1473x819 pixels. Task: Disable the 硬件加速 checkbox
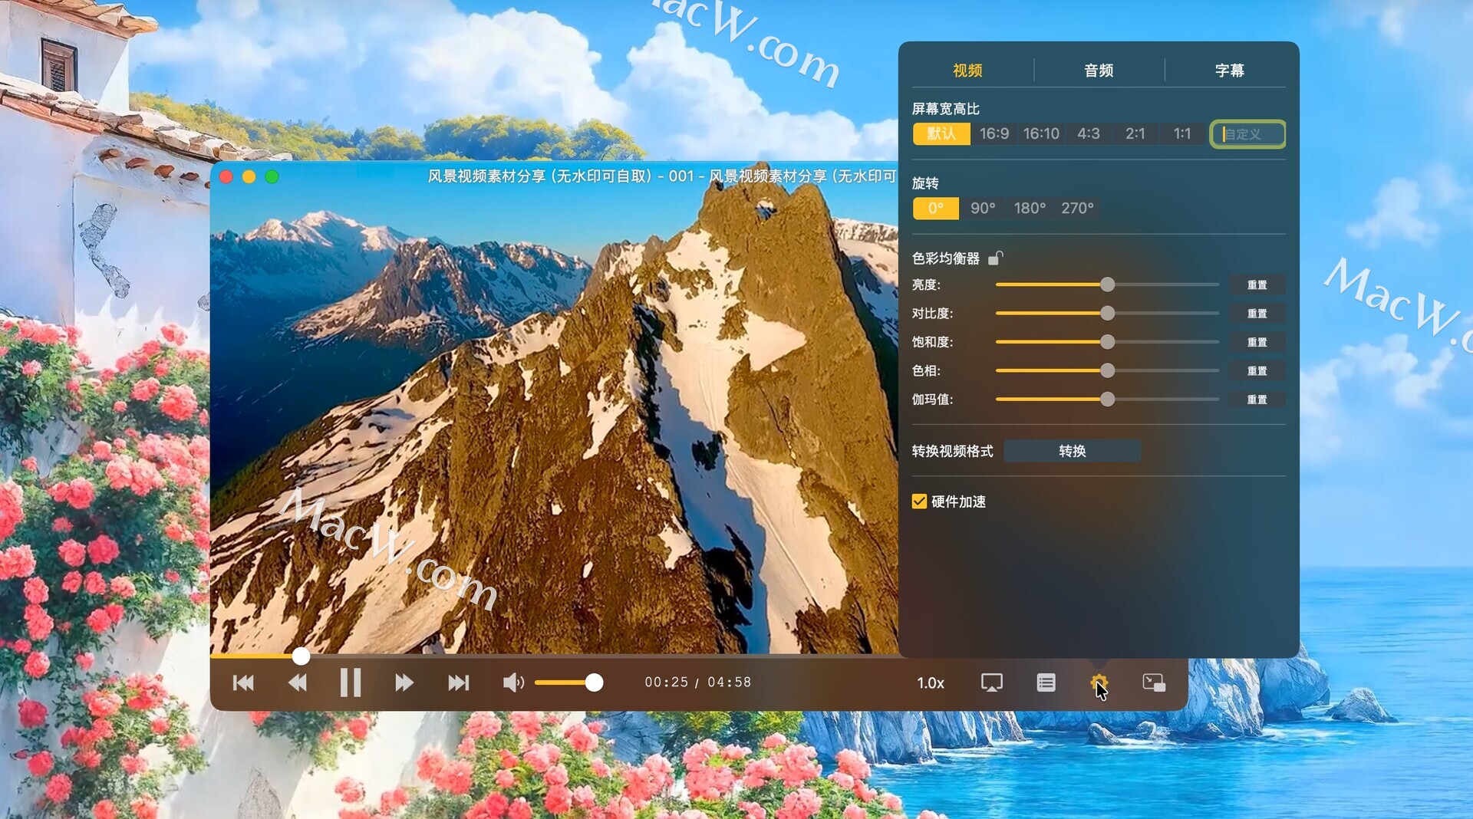pyautogui.click(x=919, y=502)
